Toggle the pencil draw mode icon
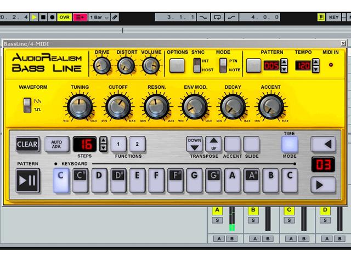 click(115, 17)
